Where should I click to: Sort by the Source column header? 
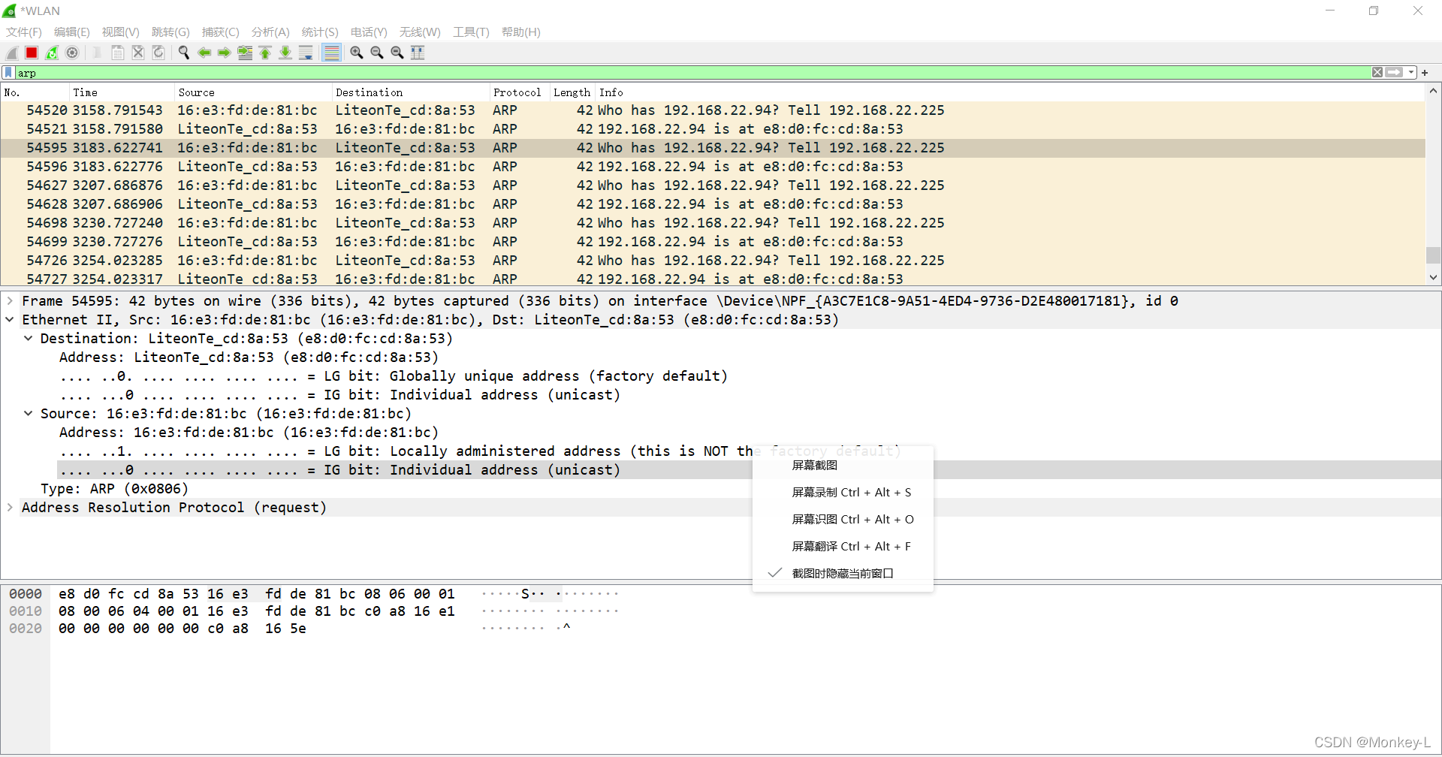[x=254, y=92]
